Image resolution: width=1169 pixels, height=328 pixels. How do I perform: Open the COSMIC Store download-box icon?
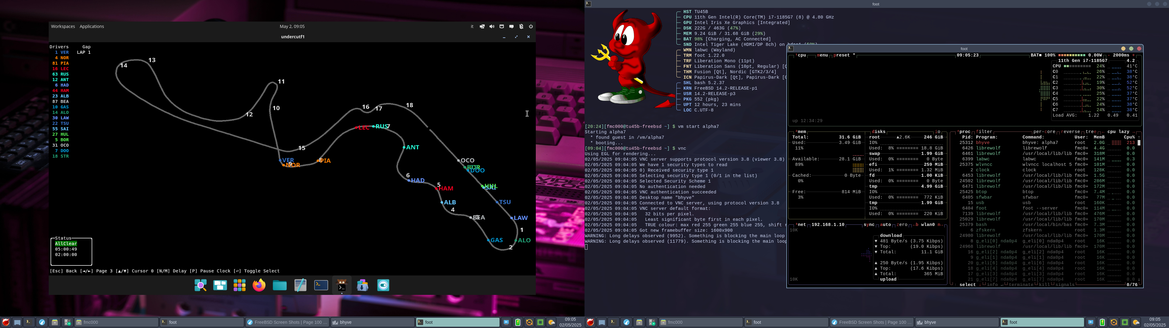tap(363, 285)
